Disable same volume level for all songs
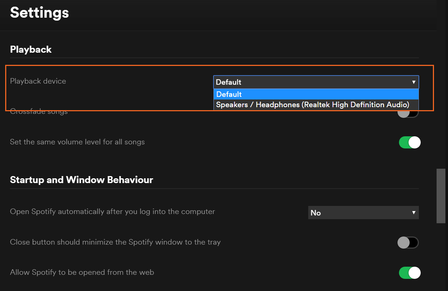 [x=409, y=142]
